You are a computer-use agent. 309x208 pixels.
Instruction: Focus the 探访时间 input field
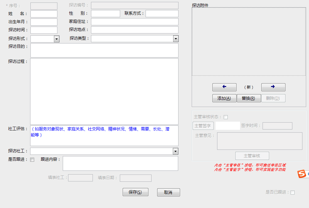44,30
